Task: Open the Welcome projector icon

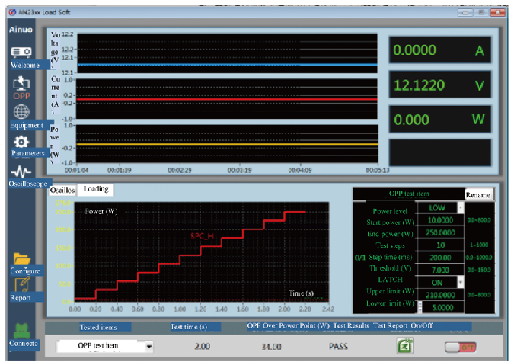Action: (x=21, y=52)
